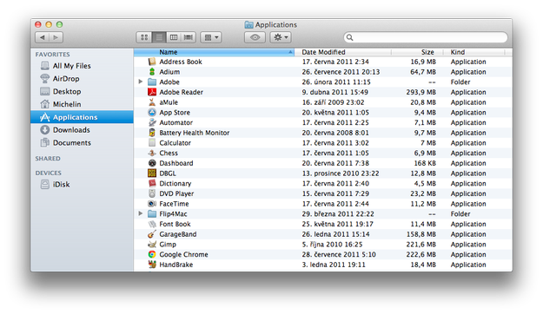
Task: Select Applications in sidebar
Action: pyautogui.click(x=82, y=117)
